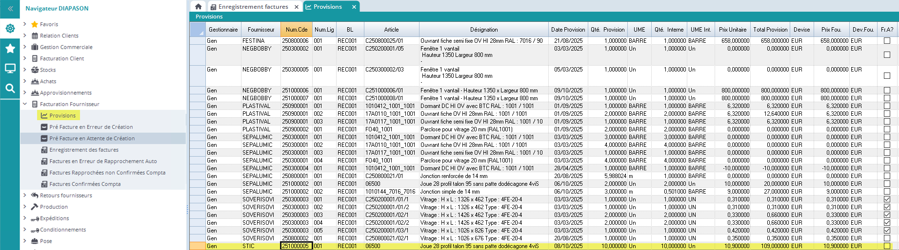Check Fr.A? box for FESTINA row
The image size is (899, 250).
[x=887, y=41]
